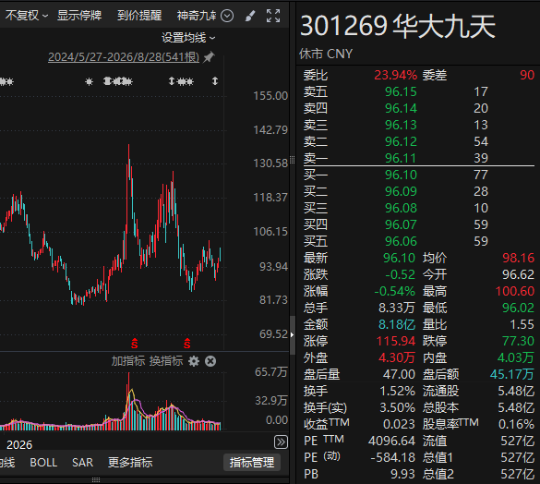The height and width of the screenshot is (484, 540).
Task: Click the first red S signal marker
Action: pyautogui.click(x=135, y=344)
